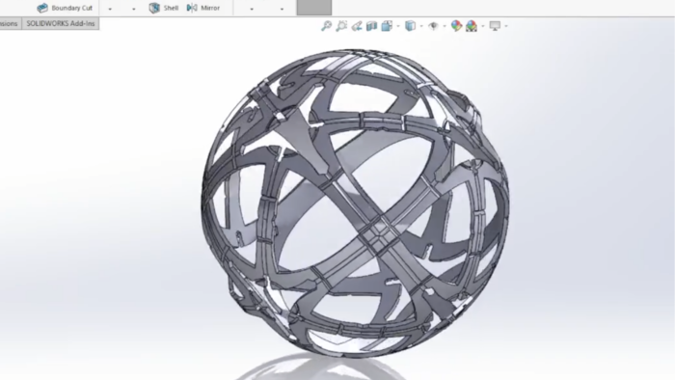This screenshot has height=380, width=675.
Task: Click the Boundary Cut text label
Action: click(72, 8)
